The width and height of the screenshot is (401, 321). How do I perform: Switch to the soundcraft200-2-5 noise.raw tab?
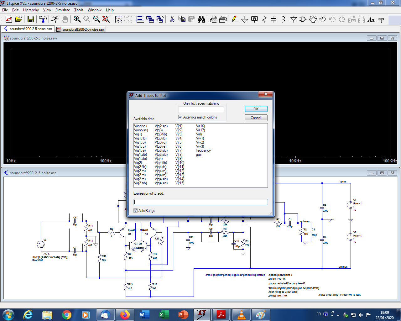pos(81,29)
